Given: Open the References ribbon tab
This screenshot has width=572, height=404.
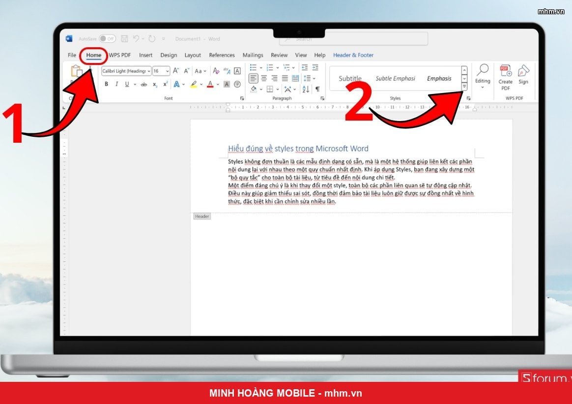Looking at the screenshot, I should [x=222, y=55].
